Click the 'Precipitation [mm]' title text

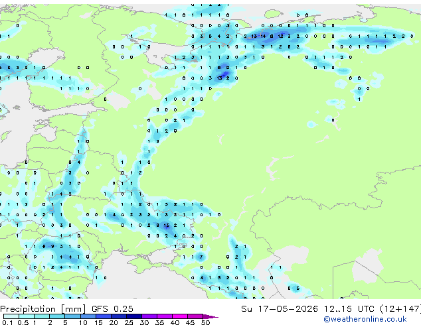(43, 309)
